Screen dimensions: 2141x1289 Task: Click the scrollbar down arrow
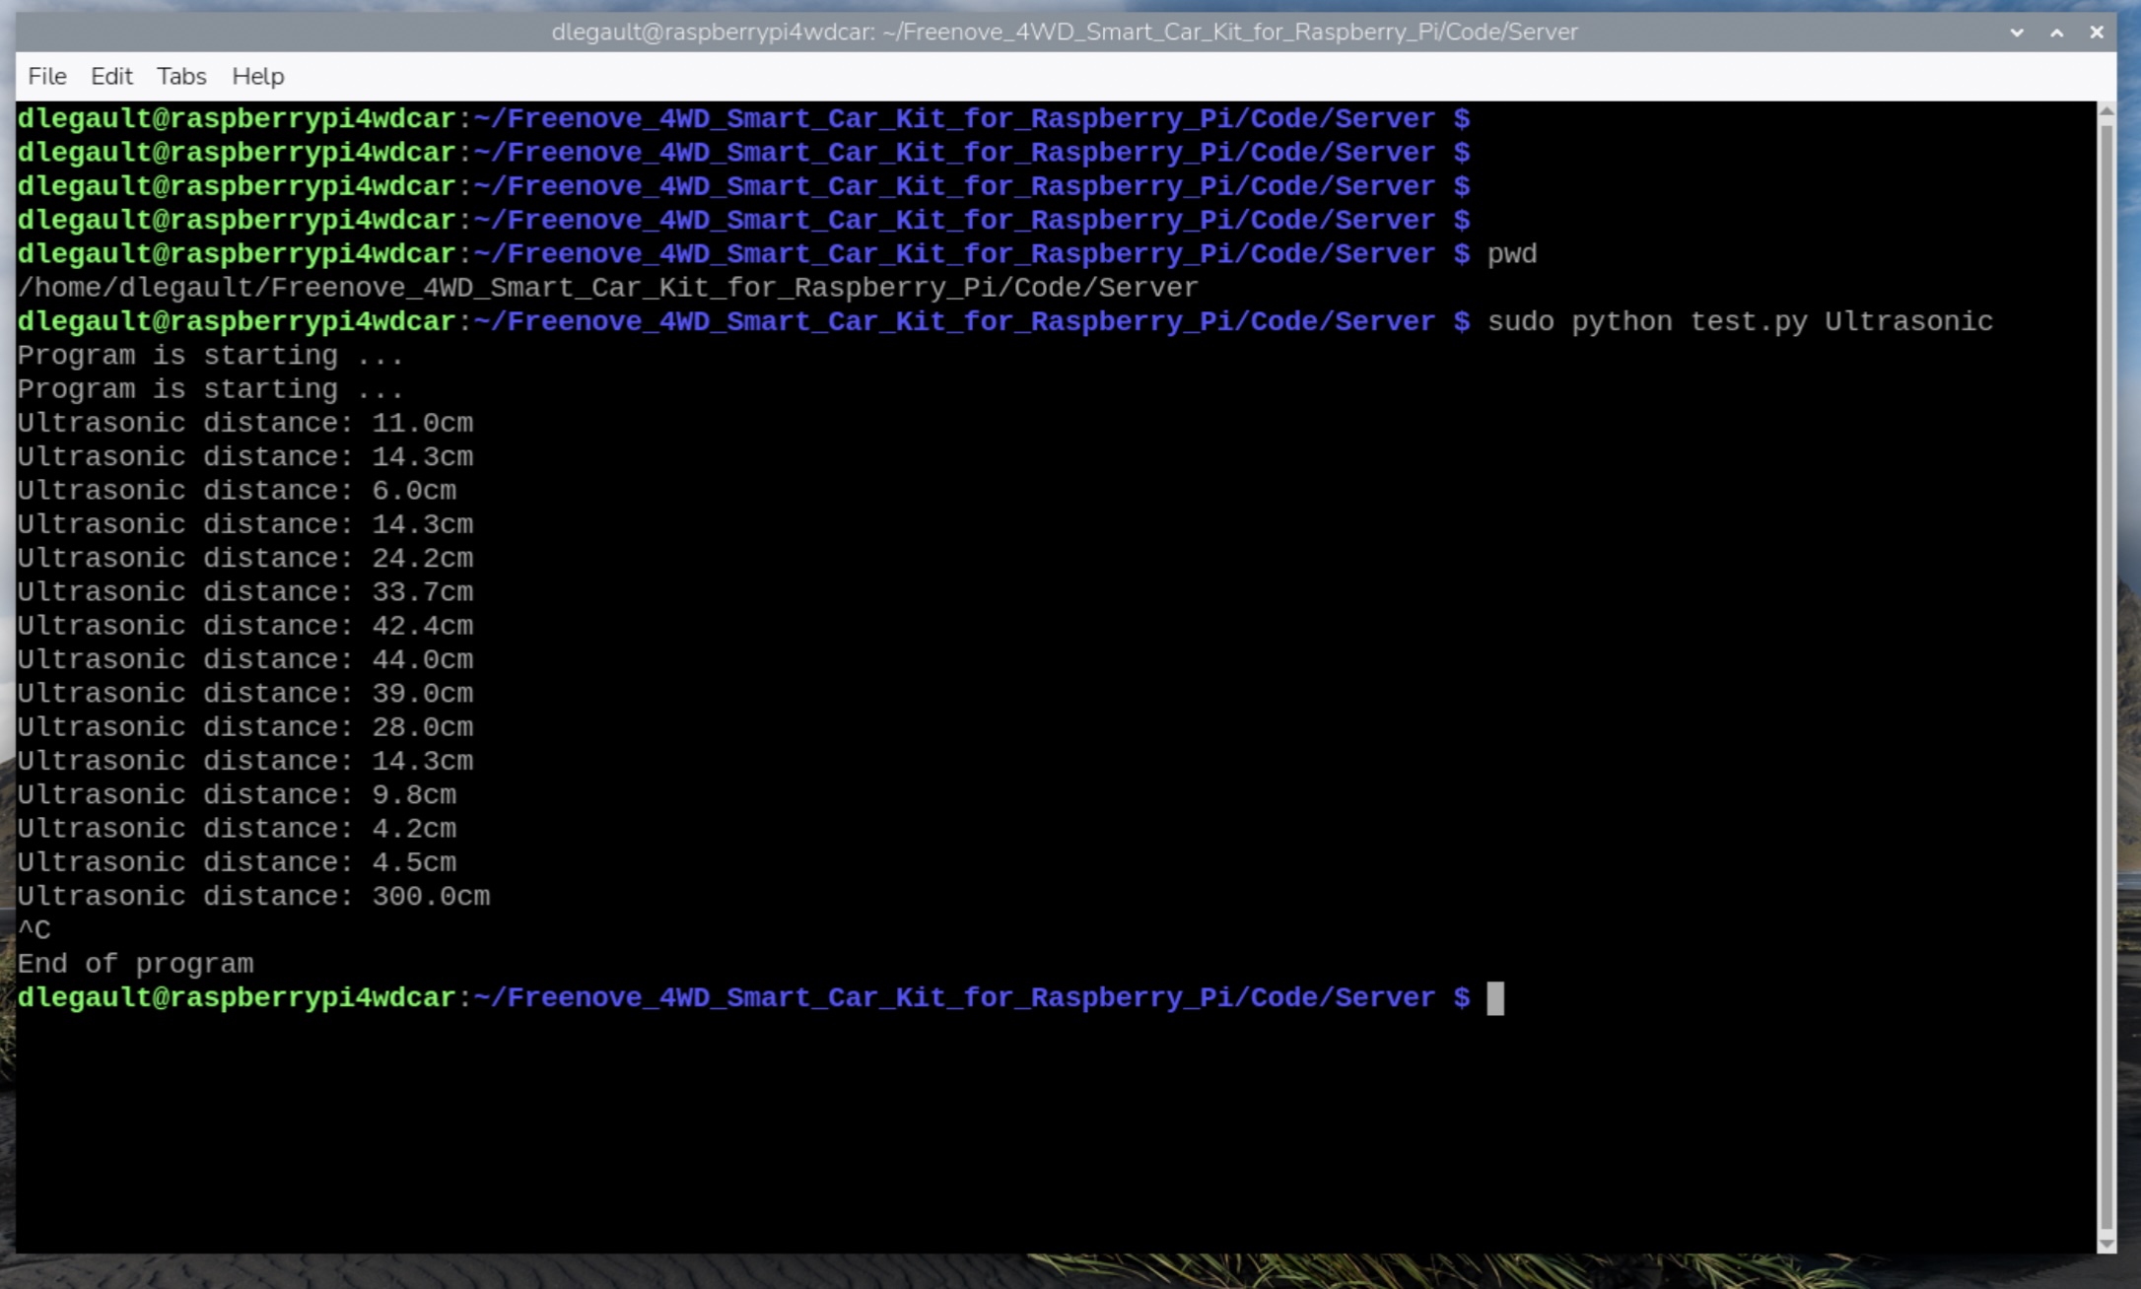(x=2106, y=1244)
